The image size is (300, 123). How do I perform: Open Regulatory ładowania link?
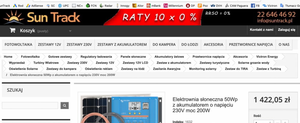tap(96, 57)
